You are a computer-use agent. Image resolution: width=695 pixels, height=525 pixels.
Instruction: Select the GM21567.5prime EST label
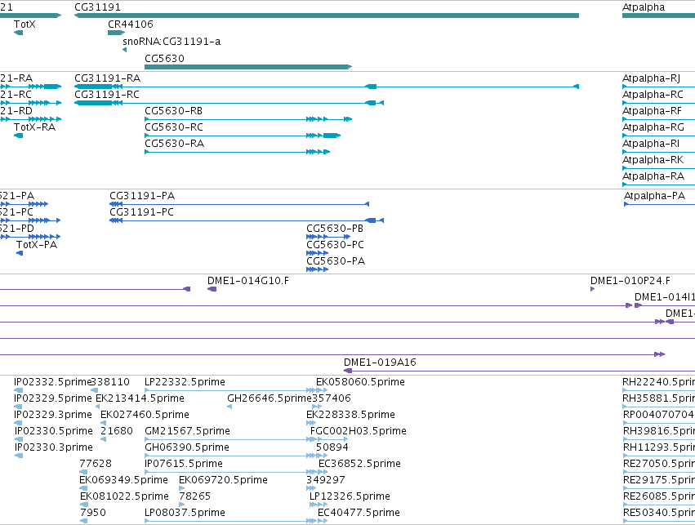188,431
